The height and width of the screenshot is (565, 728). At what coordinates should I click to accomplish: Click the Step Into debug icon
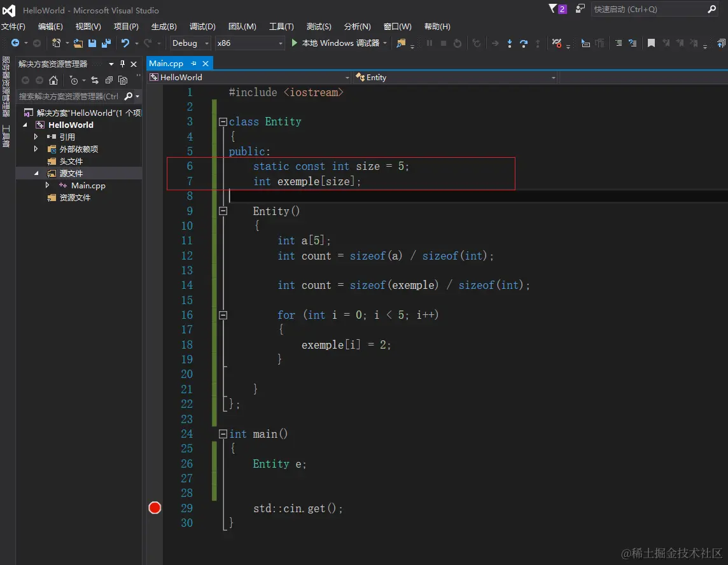[510, 43]
